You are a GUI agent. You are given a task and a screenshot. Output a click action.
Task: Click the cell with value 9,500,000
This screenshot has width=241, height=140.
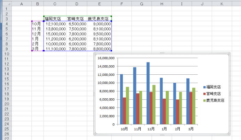100,34
